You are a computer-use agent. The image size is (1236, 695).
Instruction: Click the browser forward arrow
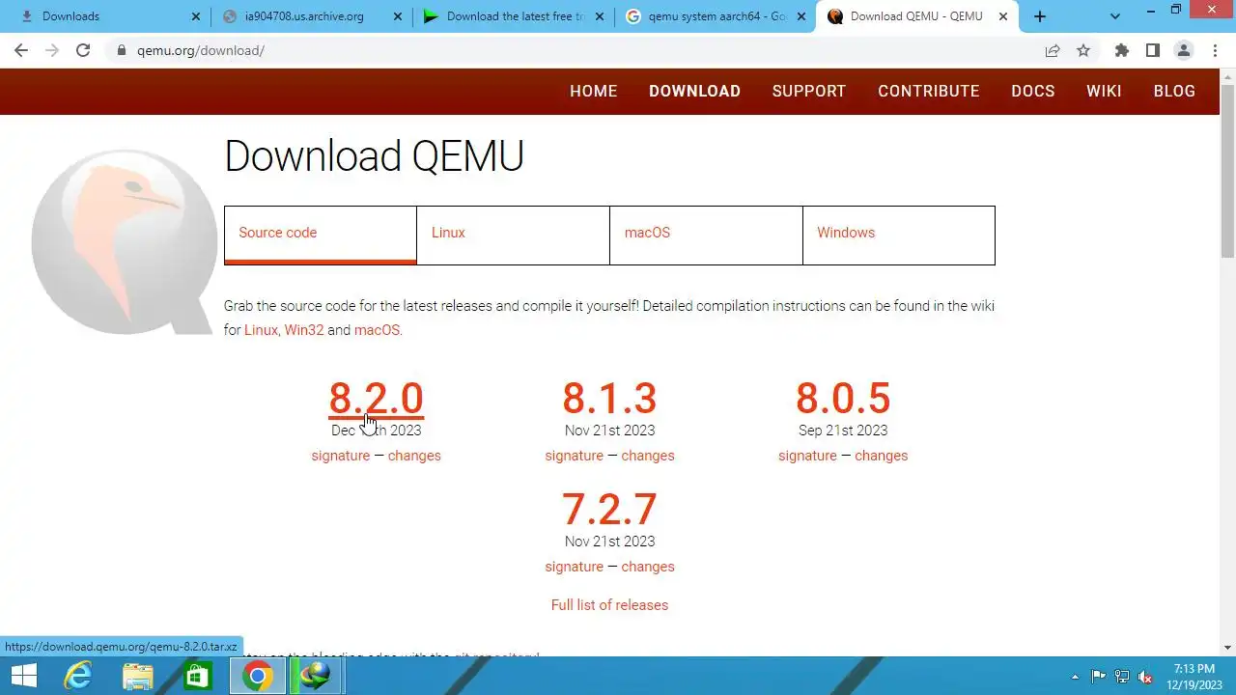(52, 50)
